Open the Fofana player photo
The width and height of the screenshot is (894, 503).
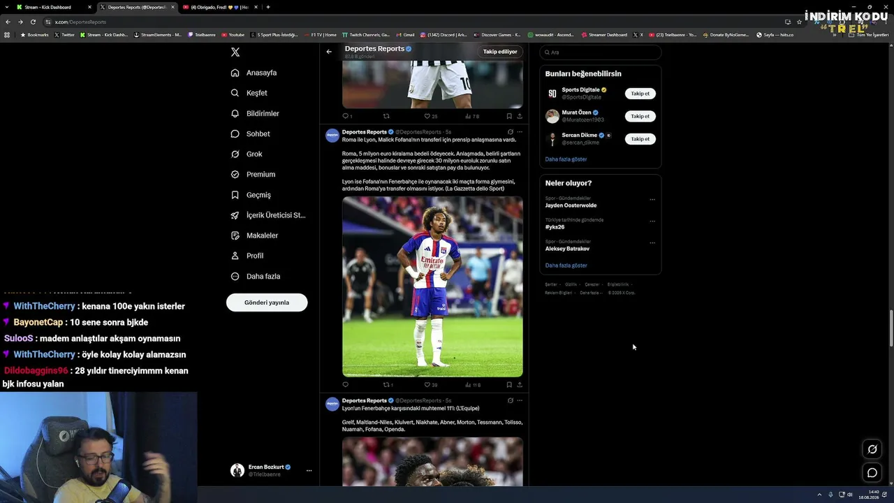[x=432, y=286]
